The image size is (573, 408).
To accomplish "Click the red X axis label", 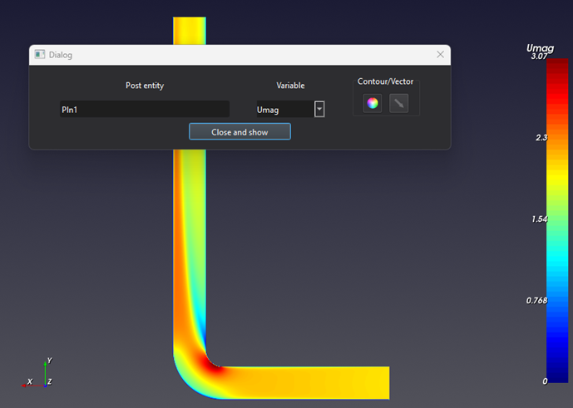I will pyautogui.click(x=30, y=381).
